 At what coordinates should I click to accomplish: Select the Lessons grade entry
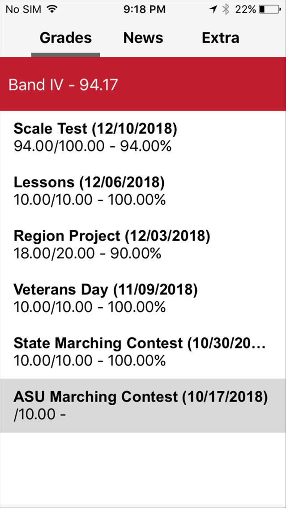pos(143,191)
